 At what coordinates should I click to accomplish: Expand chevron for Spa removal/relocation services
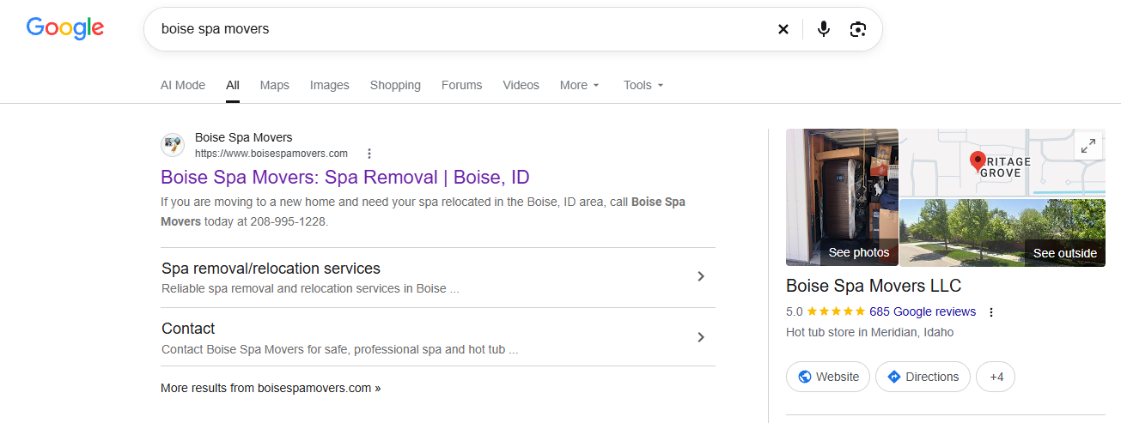click(701, 276)
